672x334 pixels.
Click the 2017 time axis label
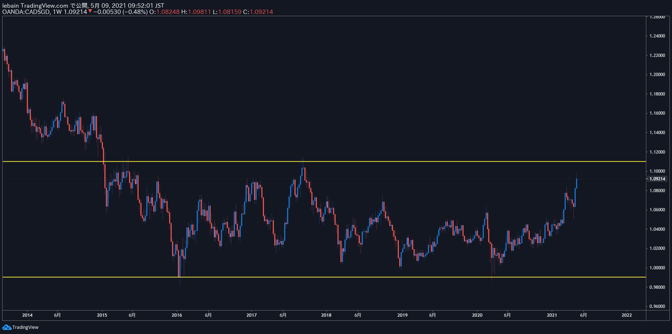coord(251,315)
